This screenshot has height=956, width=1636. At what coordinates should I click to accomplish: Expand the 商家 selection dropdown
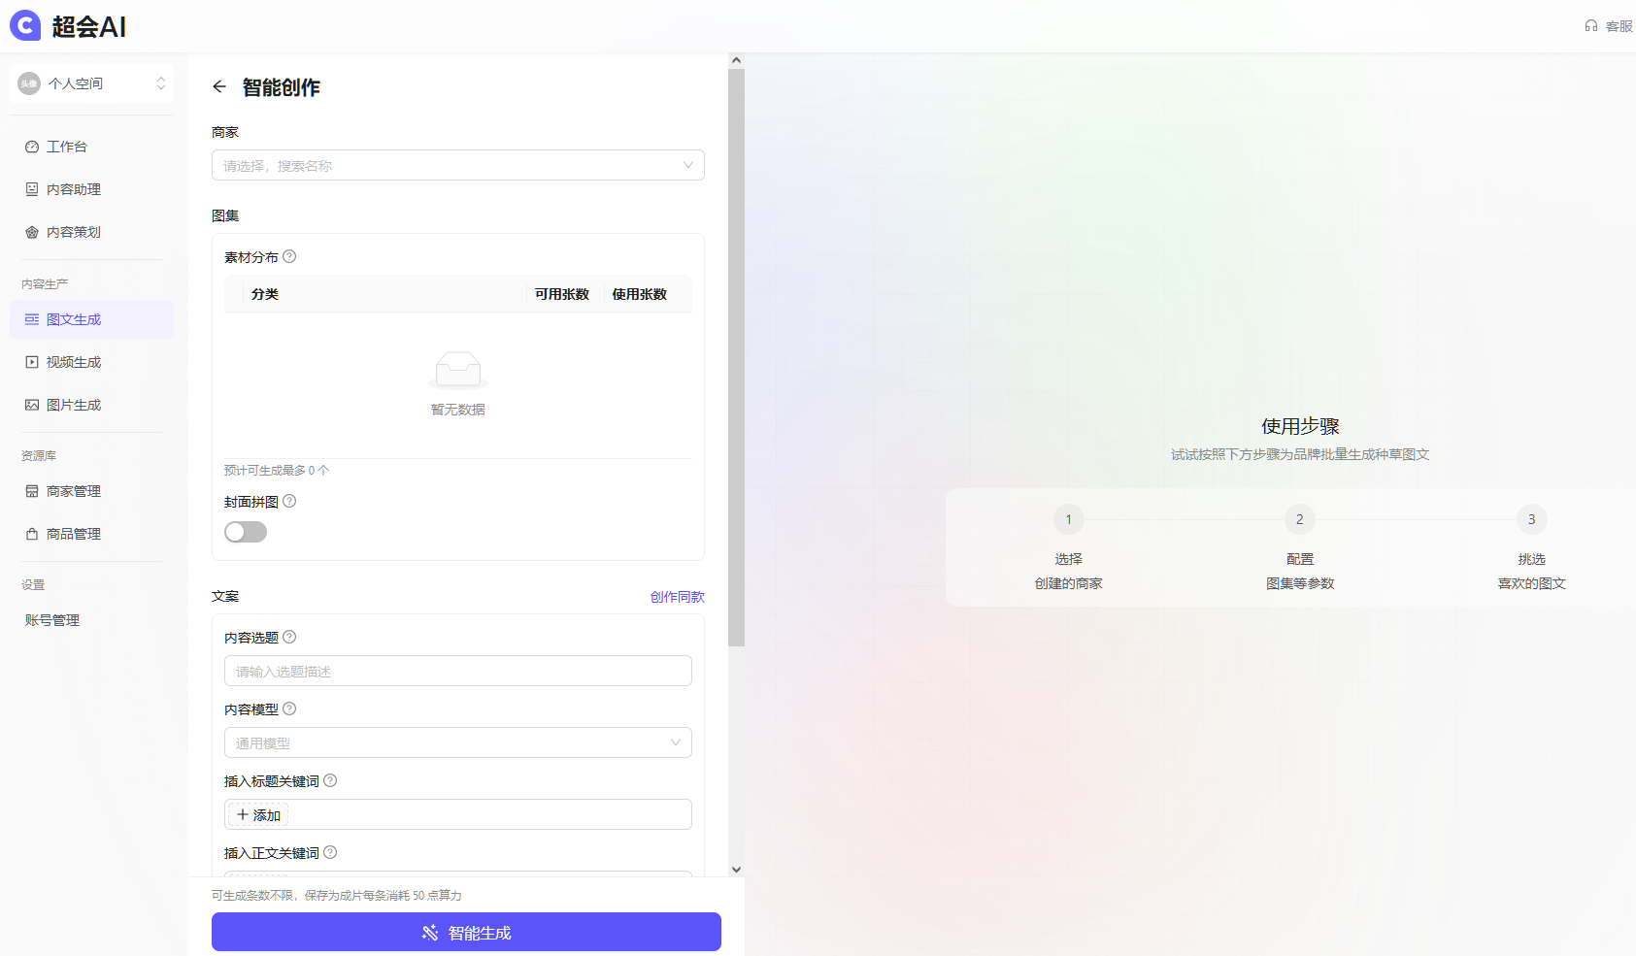pyautogui.click(x=457, y=166)
